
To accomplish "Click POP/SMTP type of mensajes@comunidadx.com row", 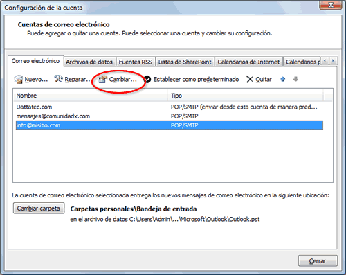I will coord(185,116).
